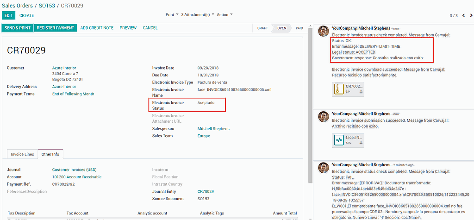Download the face_IN XML attachment
Viewport: 474px width, 220px height.
click(x=361, y=143)
